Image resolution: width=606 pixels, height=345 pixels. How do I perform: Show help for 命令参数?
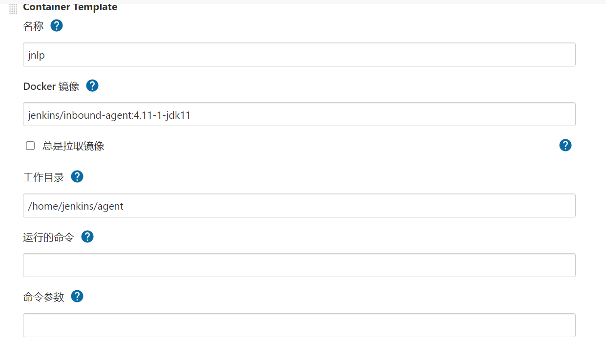[x=77, y=296]
